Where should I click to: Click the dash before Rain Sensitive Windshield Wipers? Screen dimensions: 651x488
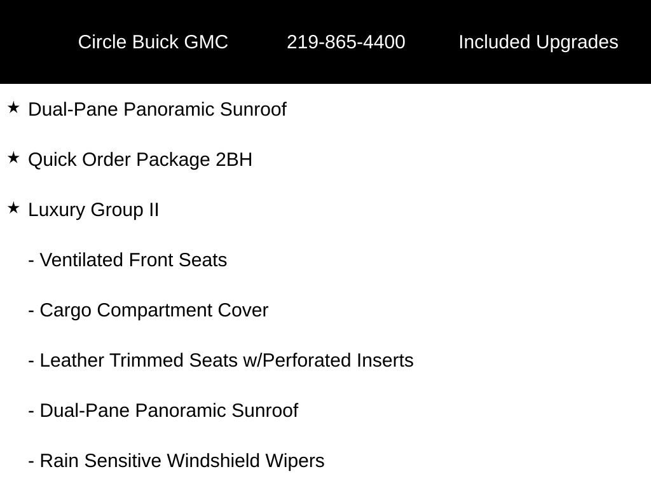tap(31, 463)
